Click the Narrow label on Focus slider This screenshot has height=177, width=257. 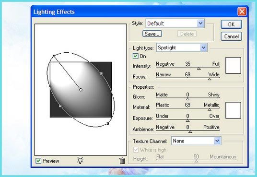(x=163, y=75)
